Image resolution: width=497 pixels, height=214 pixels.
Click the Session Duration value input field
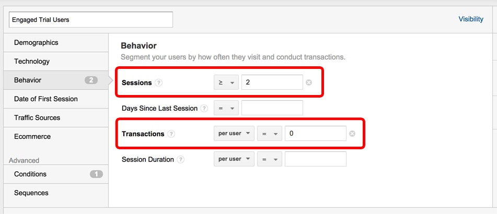point(315,159)
